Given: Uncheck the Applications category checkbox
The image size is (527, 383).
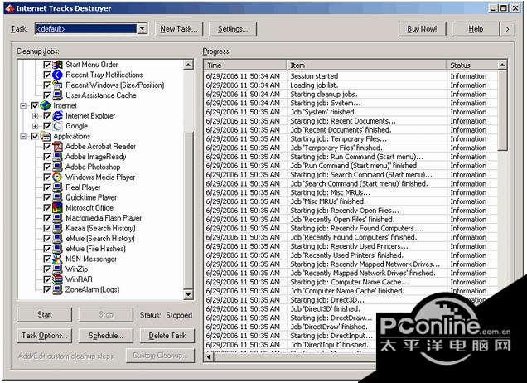Looking at the screenshot, I should [35, 136].
